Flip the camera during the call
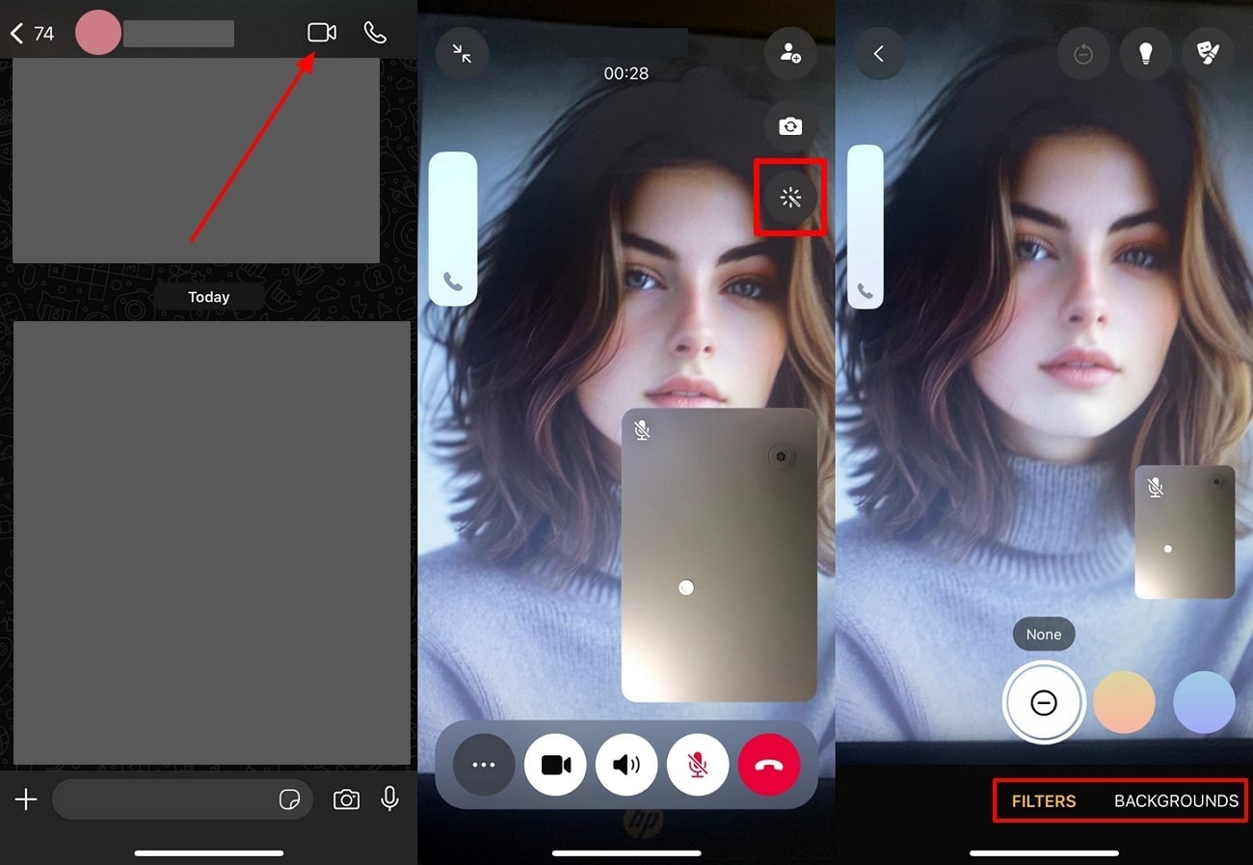Screen dimensions: 1253x865 (x=790, y=126)
